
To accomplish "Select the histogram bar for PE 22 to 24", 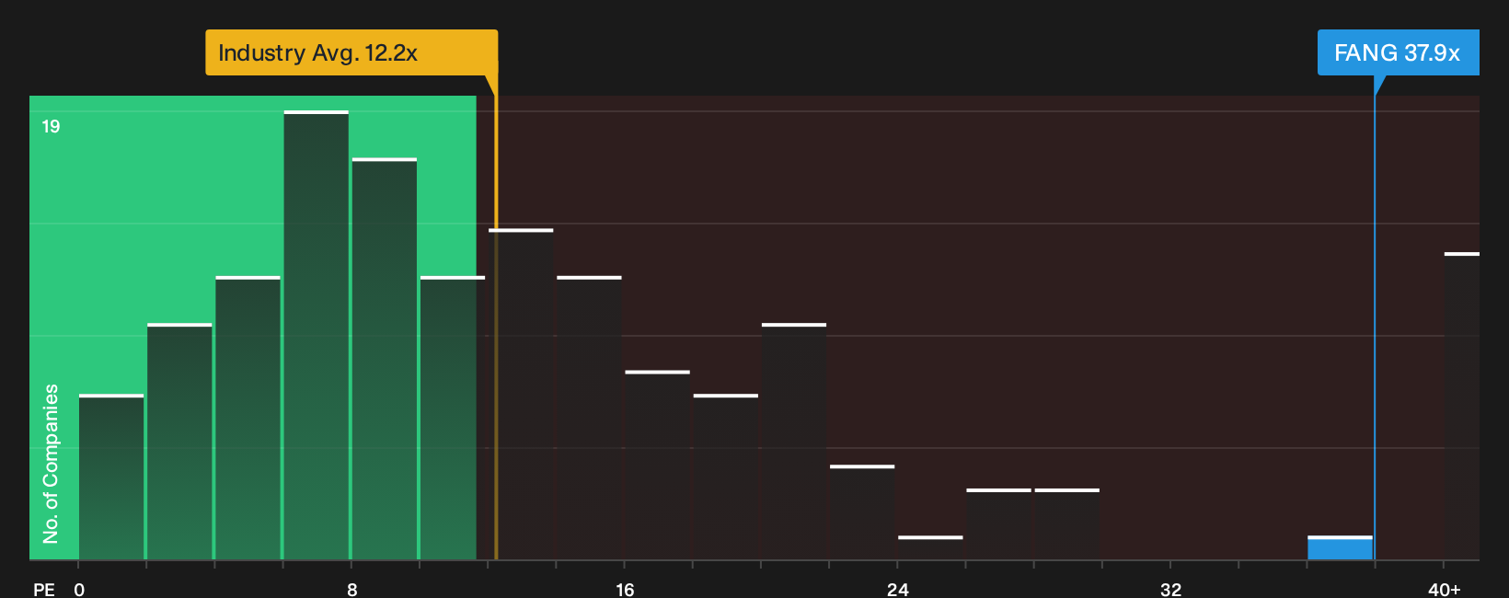I will click(862, 512).
